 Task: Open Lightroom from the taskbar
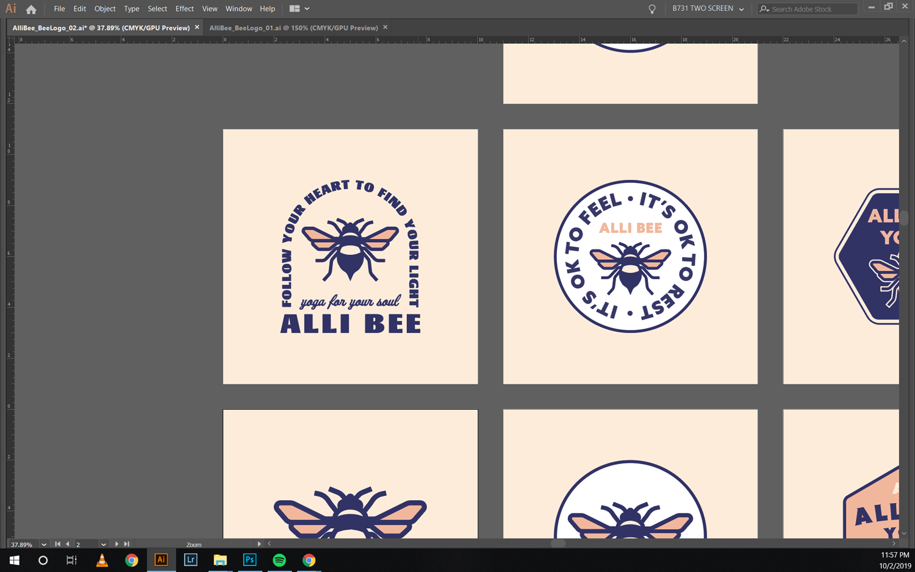[190, 560]
